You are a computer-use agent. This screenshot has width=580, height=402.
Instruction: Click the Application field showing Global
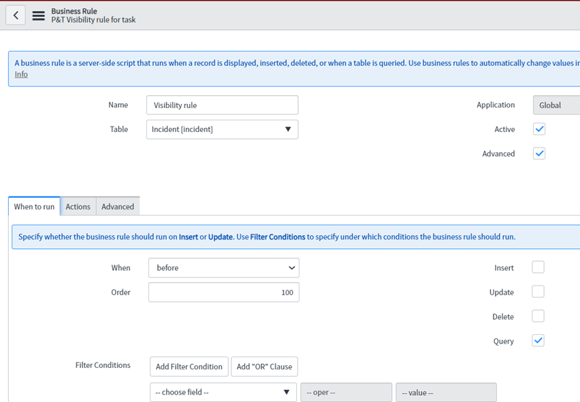click(x=556, y=105)
